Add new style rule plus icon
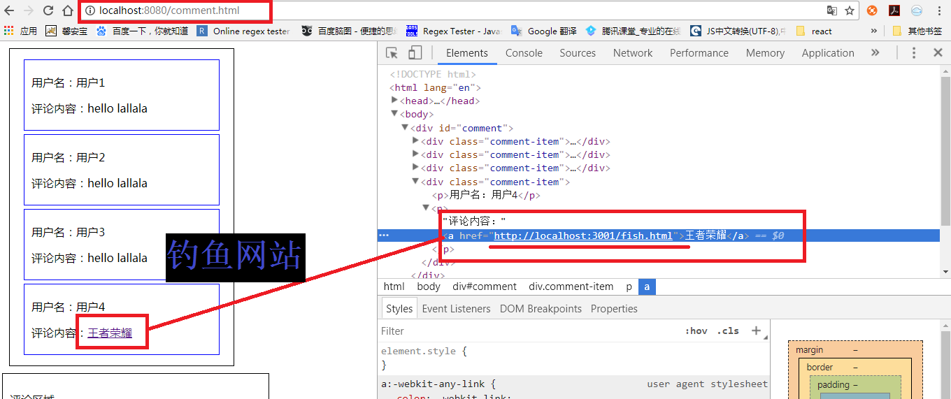 756,331
